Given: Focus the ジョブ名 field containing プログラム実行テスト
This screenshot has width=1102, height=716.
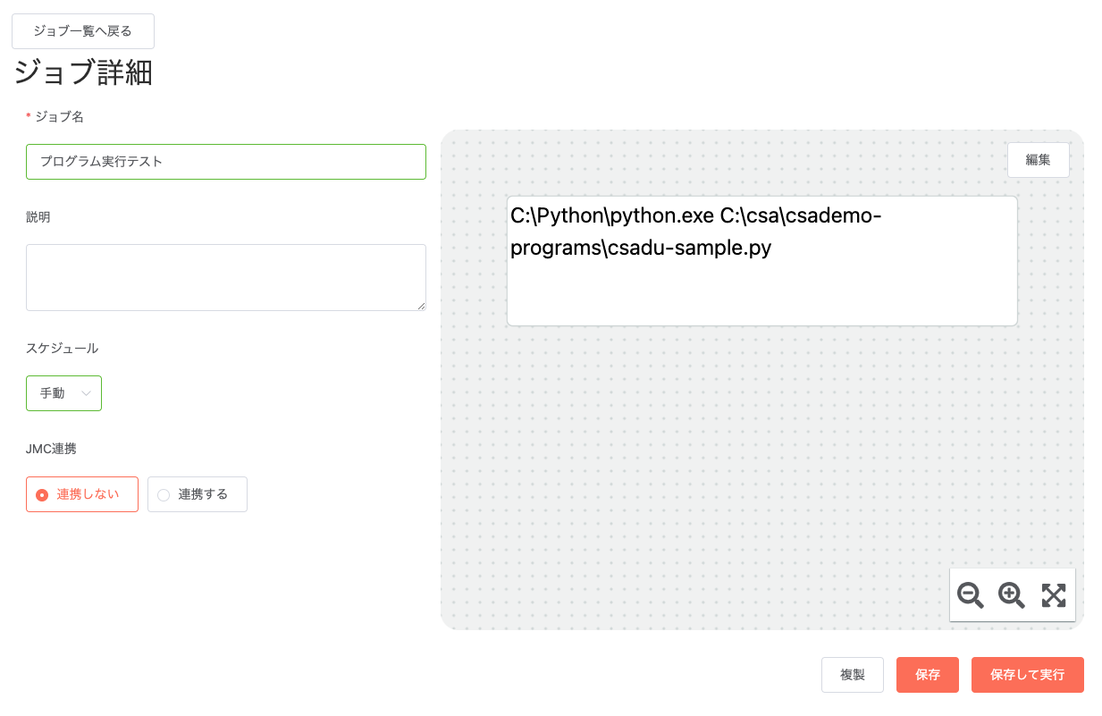Looking at the screenshot, I should pos(226,162).
